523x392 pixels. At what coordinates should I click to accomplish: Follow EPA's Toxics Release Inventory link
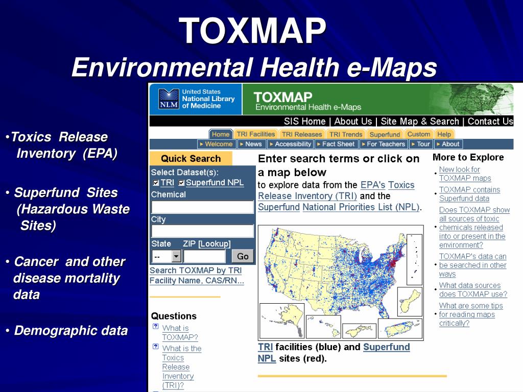tap(336, 190)
